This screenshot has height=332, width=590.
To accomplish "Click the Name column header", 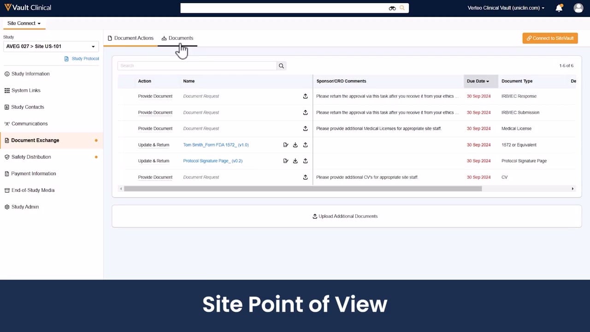I will (189, 81).
